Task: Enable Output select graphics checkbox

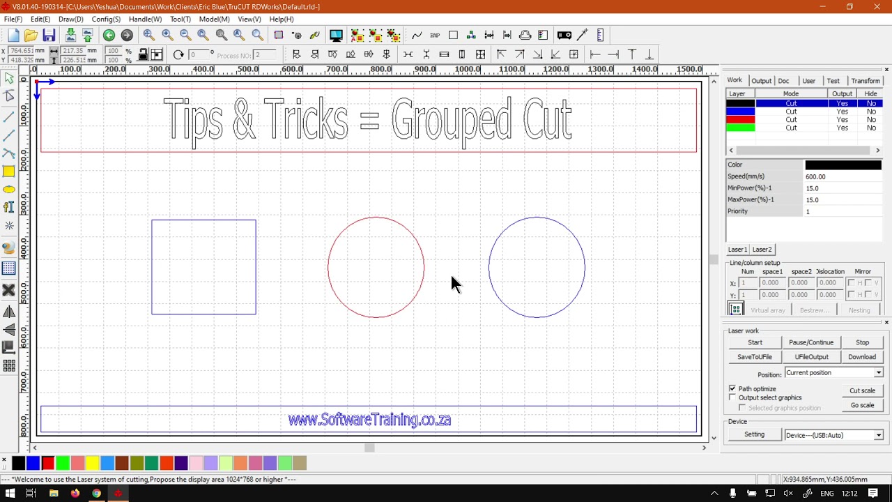Action: tap(732, 397)
